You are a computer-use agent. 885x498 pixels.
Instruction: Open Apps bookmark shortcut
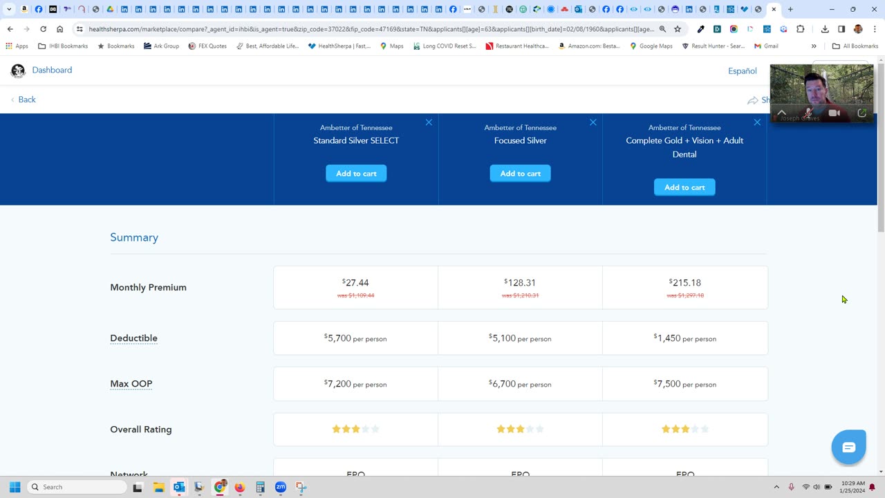[17, 46]
